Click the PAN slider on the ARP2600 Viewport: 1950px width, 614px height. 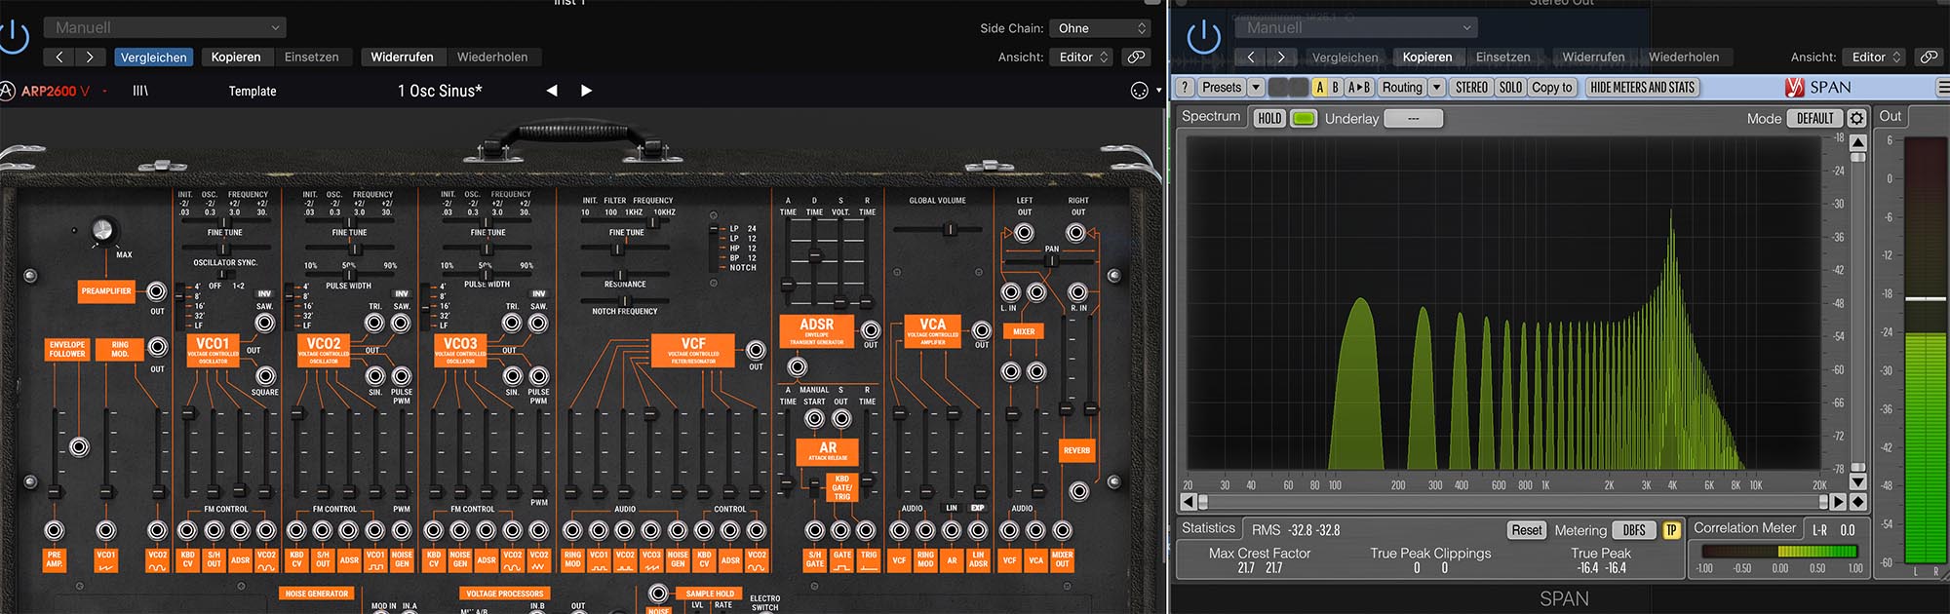coord(1051,261)
